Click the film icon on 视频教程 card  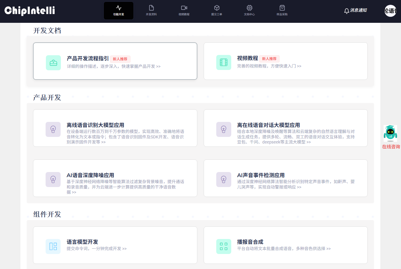(x=224, y=62)
